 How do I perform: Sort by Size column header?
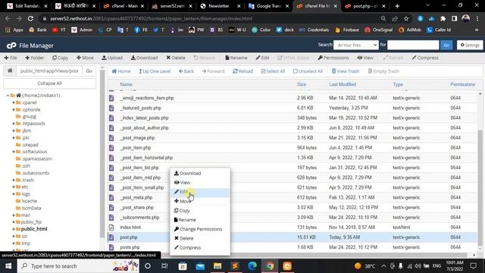pos(302,84)
